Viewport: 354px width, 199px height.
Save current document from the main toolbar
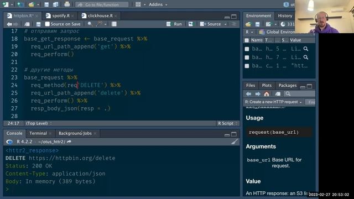tap(46, 4)
